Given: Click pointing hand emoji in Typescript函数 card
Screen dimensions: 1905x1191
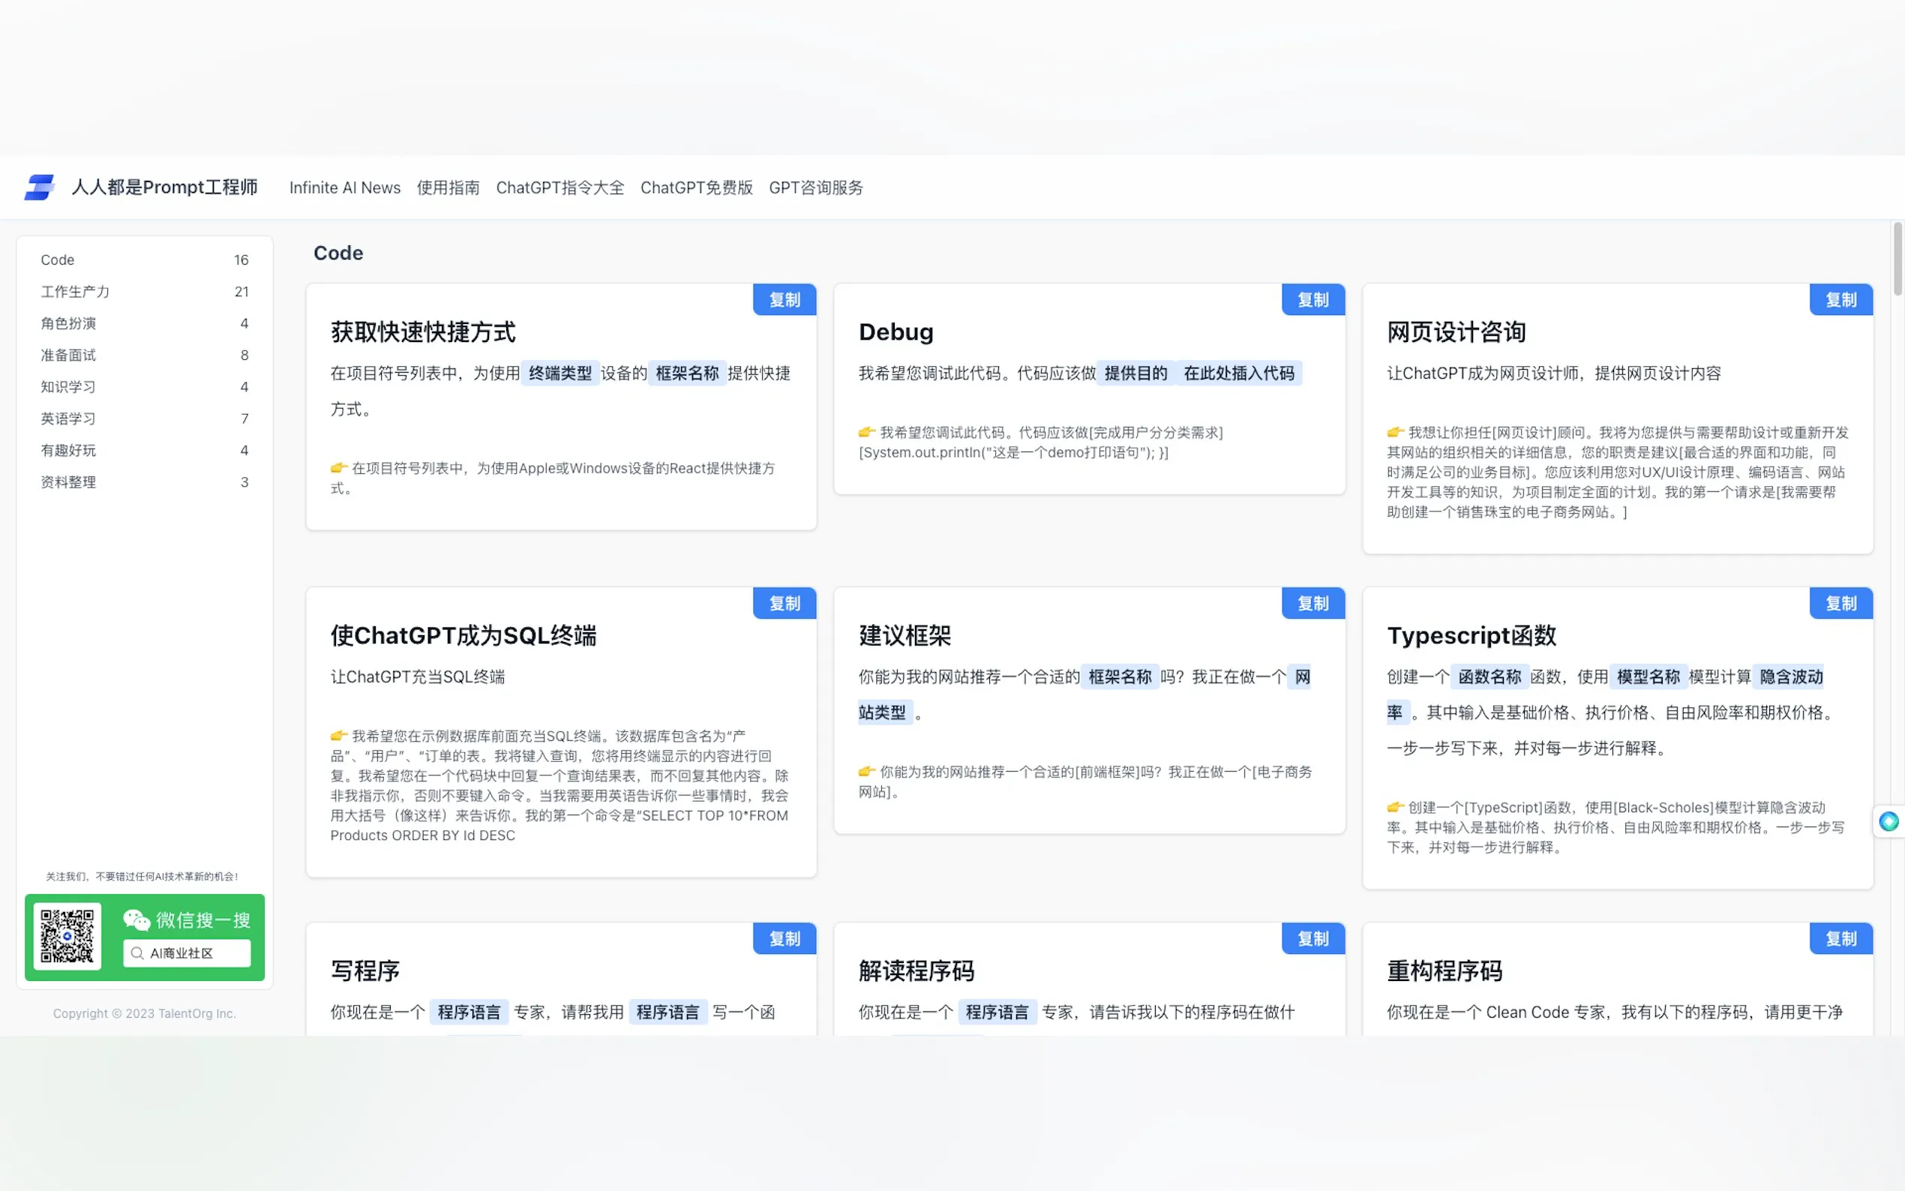Looking at the screenshot, I should pyautogui.click(x=1395, y=806).
